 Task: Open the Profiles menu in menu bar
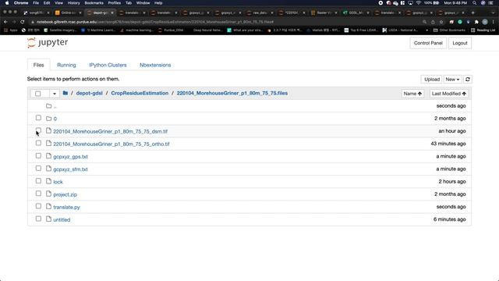115,3
